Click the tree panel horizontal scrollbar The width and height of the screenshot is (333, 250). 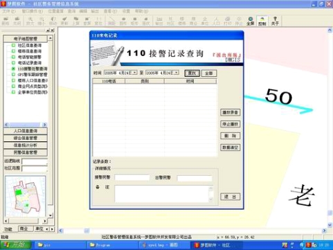(x=26, y=125)
